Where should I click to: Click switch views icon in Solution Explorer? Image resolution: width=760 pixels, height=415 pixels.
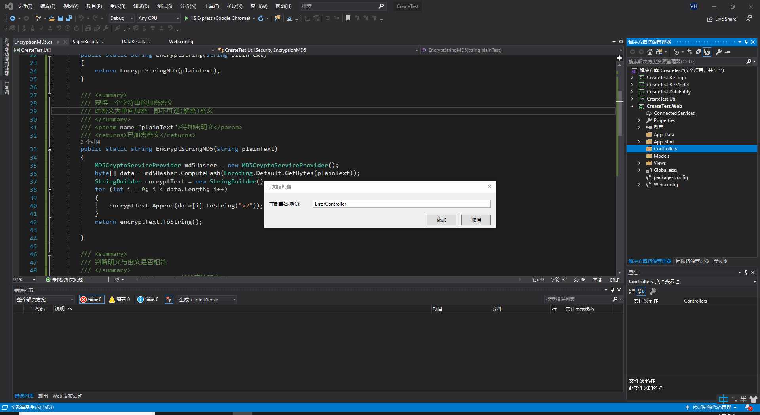659,52
